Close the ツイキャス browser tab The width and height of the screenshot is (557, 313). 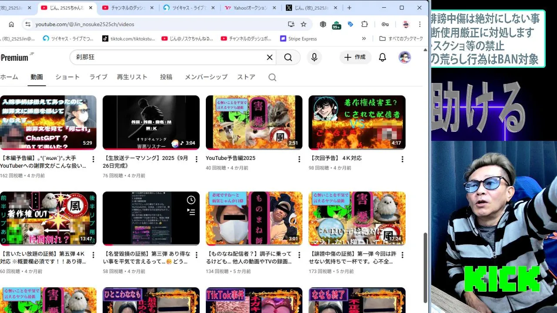[x=213, y=8]
